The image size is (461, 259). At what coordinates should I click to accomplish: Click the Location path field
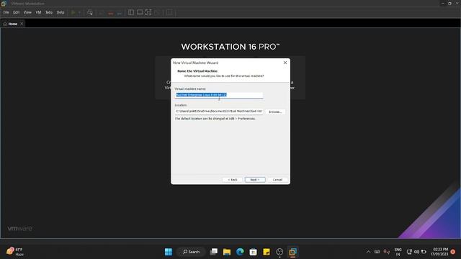click(219, 112)
